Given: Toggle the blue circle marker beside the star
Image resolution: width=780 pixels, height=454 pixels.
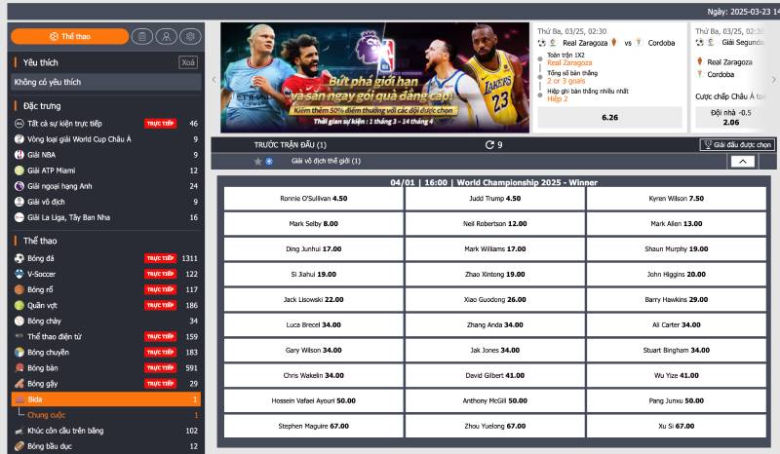Looking at the screenshot, I should tap(269, 161).
